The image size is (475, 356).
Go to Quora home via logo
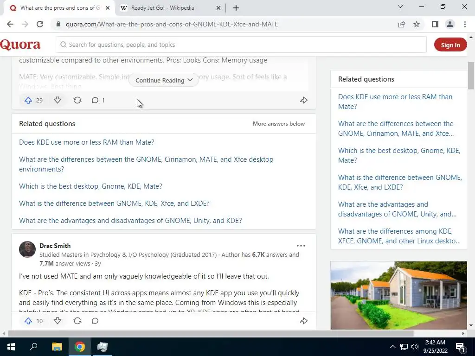coord(20,45)
